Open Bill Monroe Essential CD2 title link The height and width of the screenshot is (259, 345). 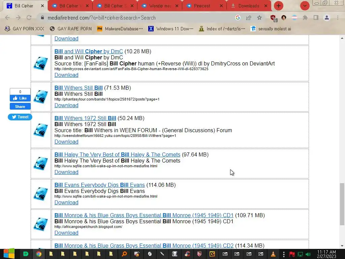pyautogui.click(x=144, y=246)
